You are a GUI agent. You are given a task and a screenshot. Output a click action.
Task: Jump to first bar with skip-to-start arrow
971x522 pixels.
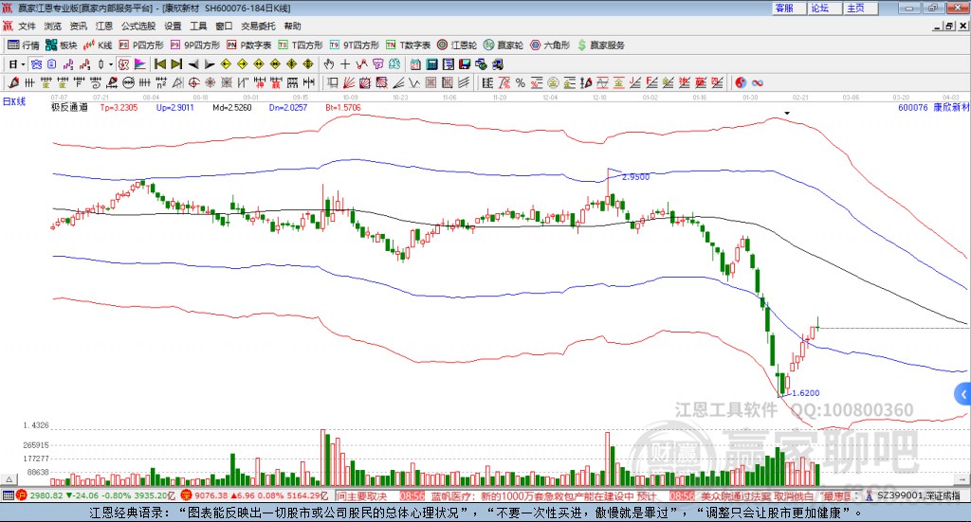[160, 63]
